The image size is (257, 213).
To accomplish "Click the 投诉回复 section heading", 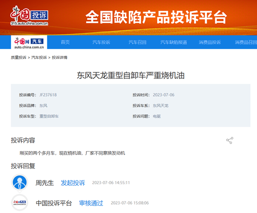I will click(x=23, y=166).
